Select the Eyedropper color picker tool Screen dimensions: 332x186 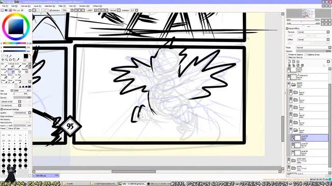(18, 60)
